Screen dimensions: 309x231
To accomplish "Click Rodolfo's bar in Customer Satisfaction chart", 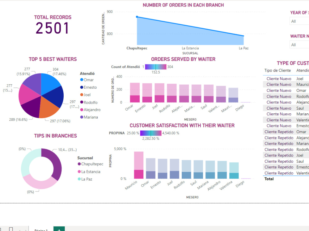I will (x=186, y=169).
